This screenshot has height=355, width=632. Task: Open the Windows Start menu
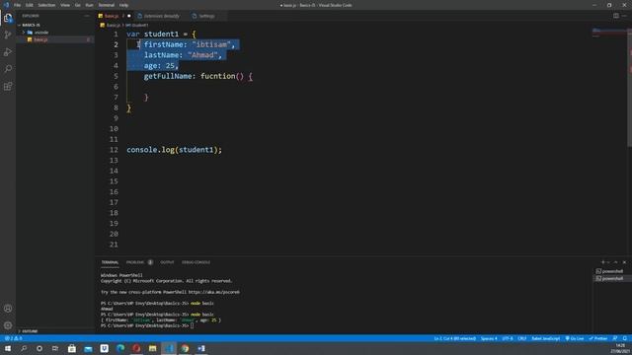pos(8,348)
